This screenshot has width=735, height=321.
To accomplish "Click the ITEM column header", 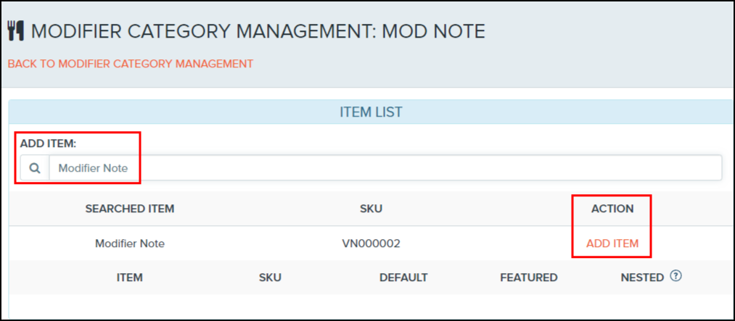I will pyautogui.click(x=129, y=278).
